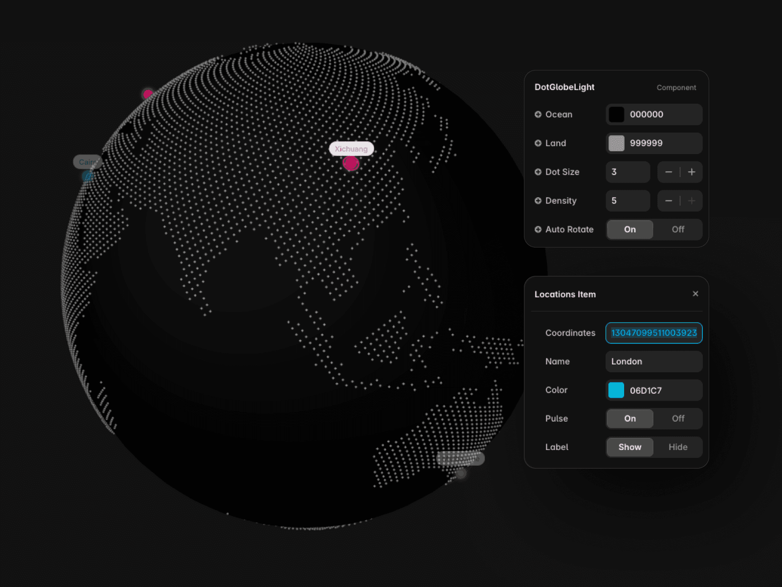This screenshot has height=587, width=782.
Task: Select Show for Label
Action: click(630, 447)
